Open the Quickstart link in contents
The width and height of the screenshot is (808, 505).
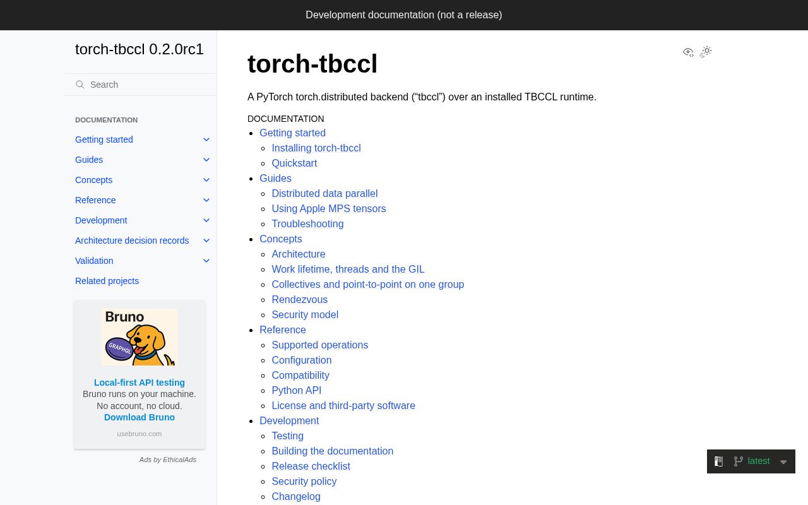(x=294, y=163)
